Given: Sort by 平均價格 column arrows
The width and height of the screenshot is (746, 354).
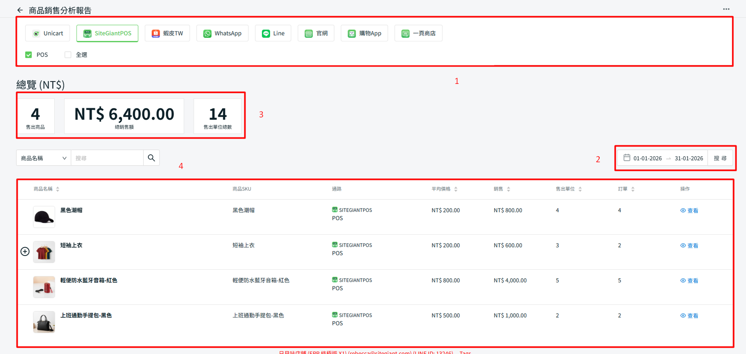Looking at the screenshot, I should tap(456, 189).
